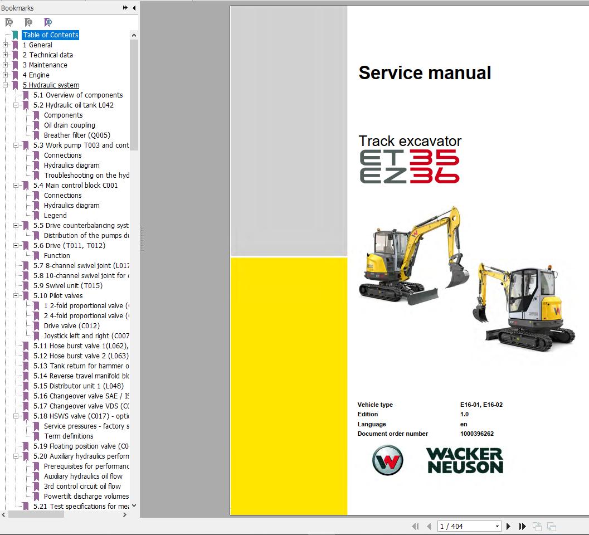Open the Drive valve (C012) bookmark
The height and width of the screenshot is (535, 589).
72,325
